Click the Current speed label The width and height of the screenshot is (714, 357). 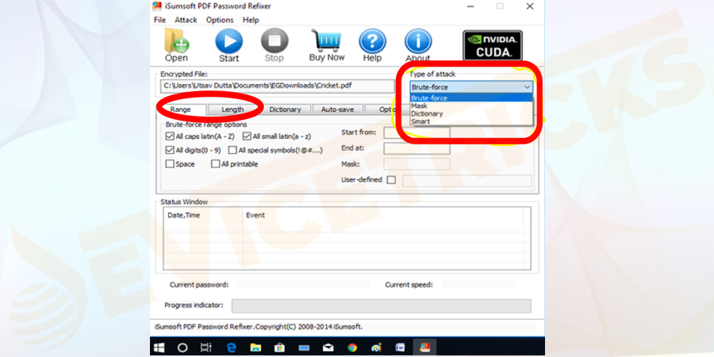tap(409, 285)
